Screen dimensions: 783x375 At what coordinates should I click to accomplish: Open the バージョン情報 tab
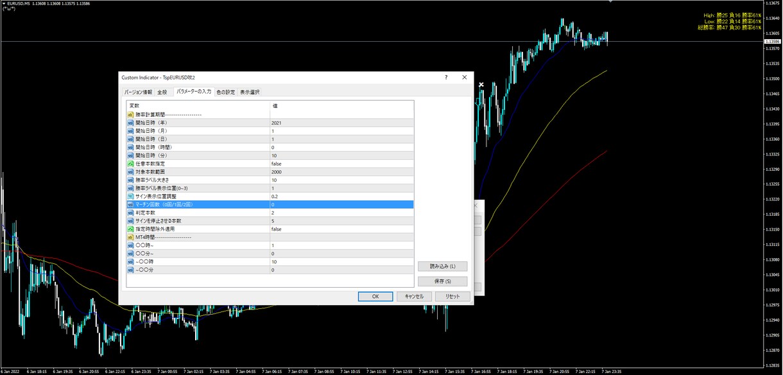(138, 92)
